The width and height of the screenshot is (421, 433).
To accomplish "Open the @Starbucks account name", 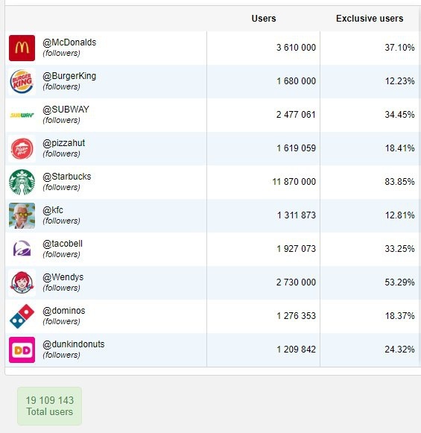I will (x=66, y=177).
